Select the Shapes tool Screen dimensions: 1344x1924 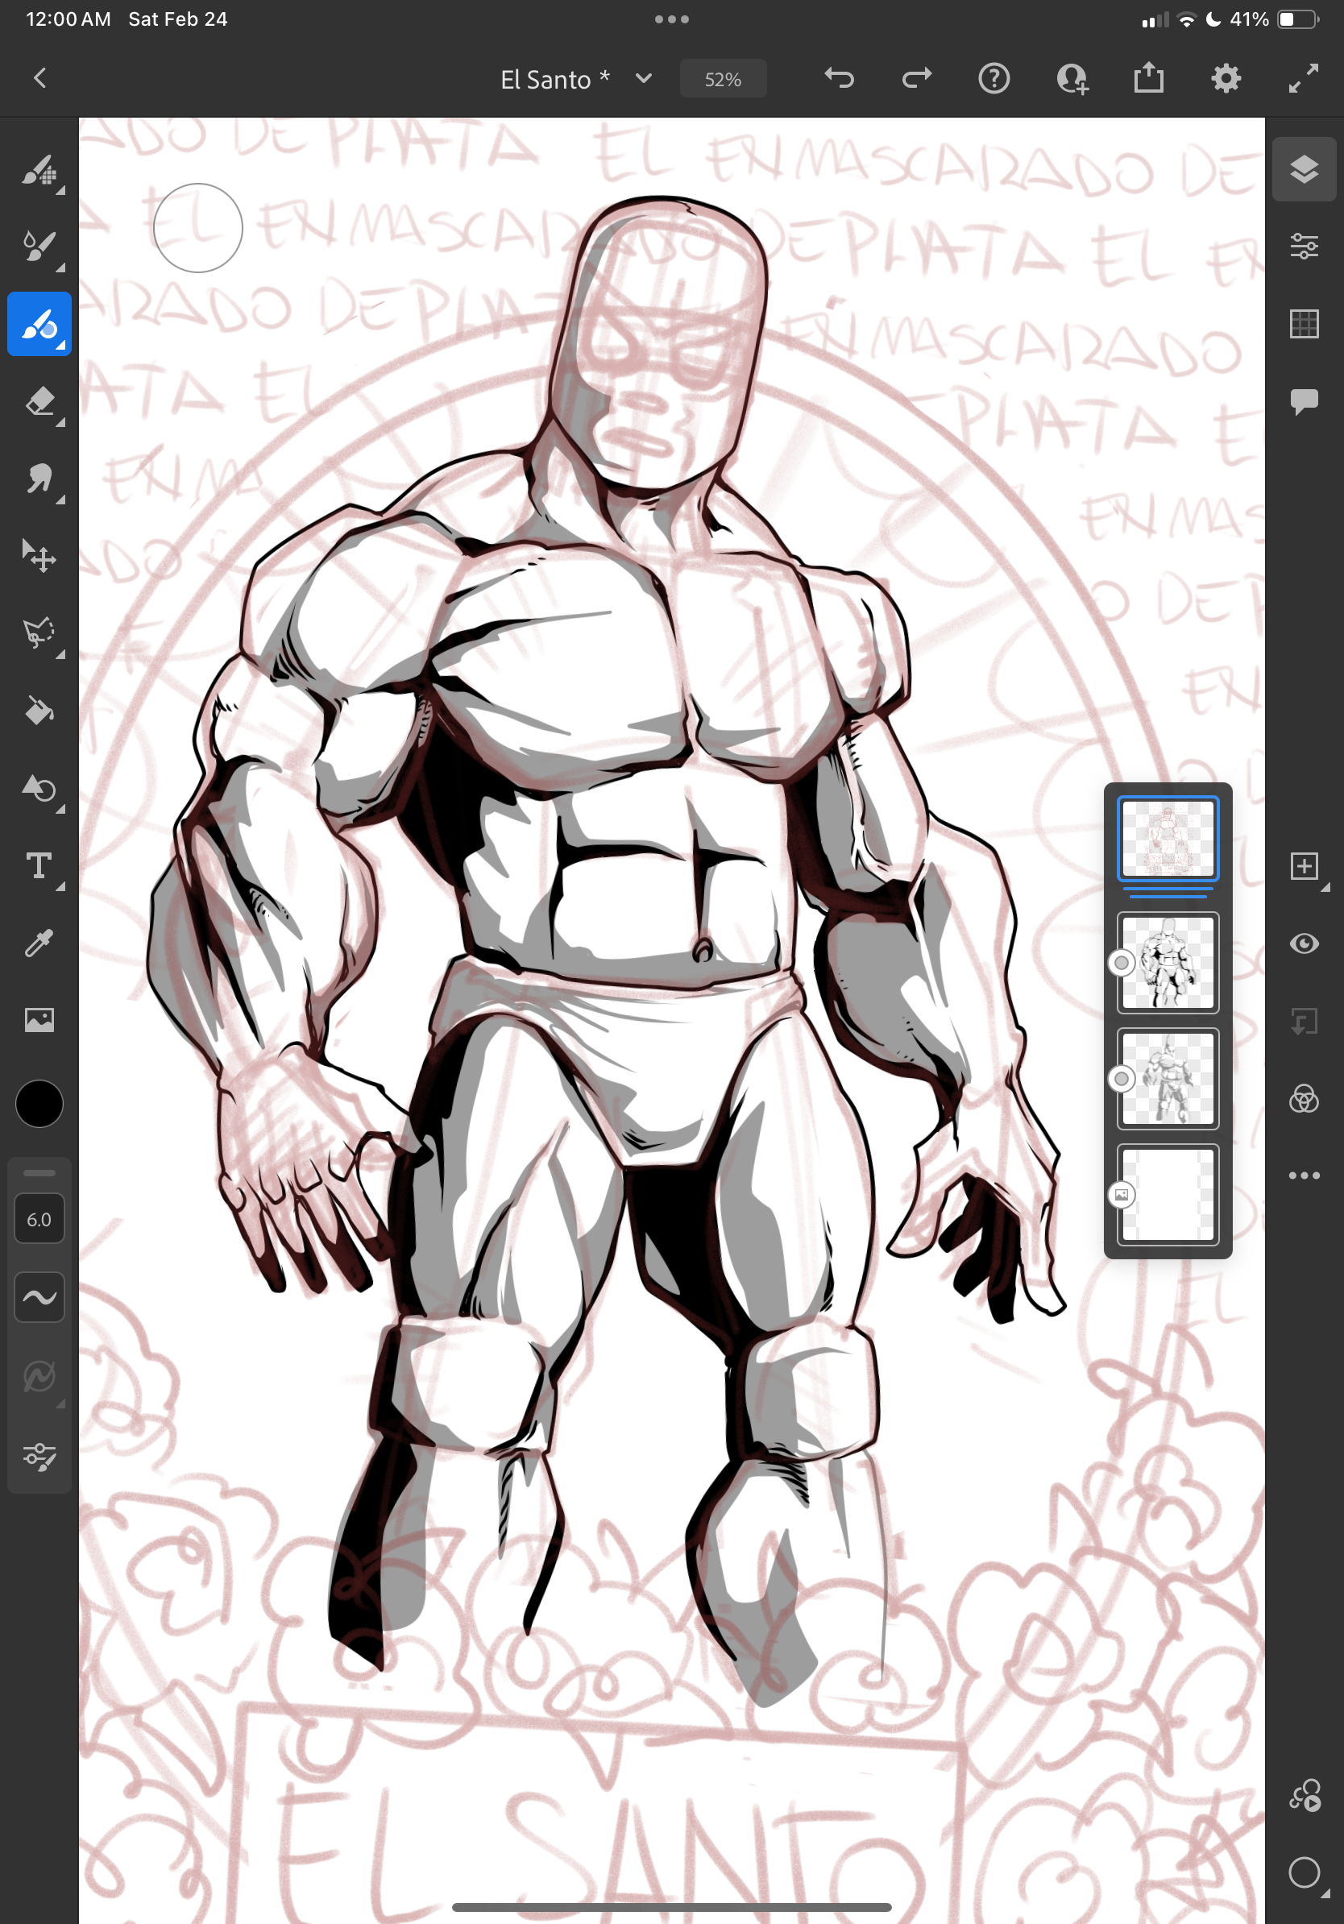pos(39,789)
